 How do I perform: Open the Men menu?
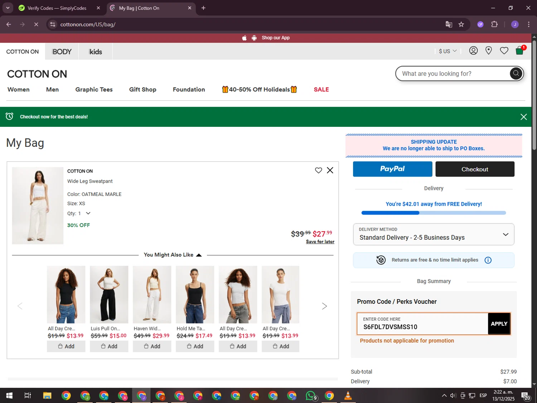(52, 90)
